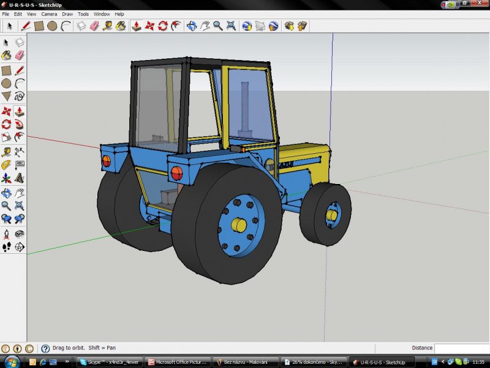The image size is (490, 368).
Task: Select the Paint Bucket in top toolbar
Action: click(121, 26)
